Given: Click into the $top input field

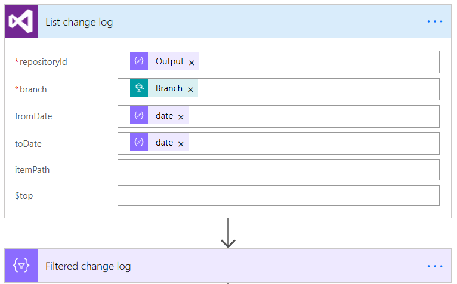Looking at the screenshot, I should pos(278,196).
